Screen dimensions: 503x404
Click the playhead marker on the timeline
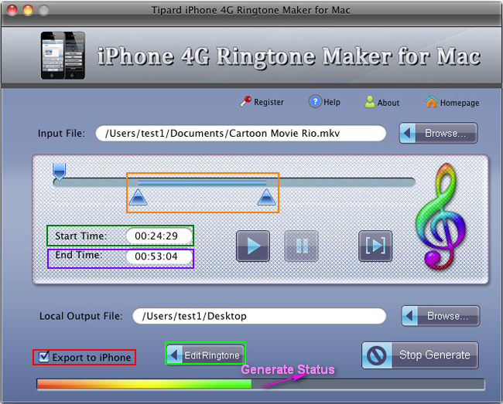[x=60, y=171]
